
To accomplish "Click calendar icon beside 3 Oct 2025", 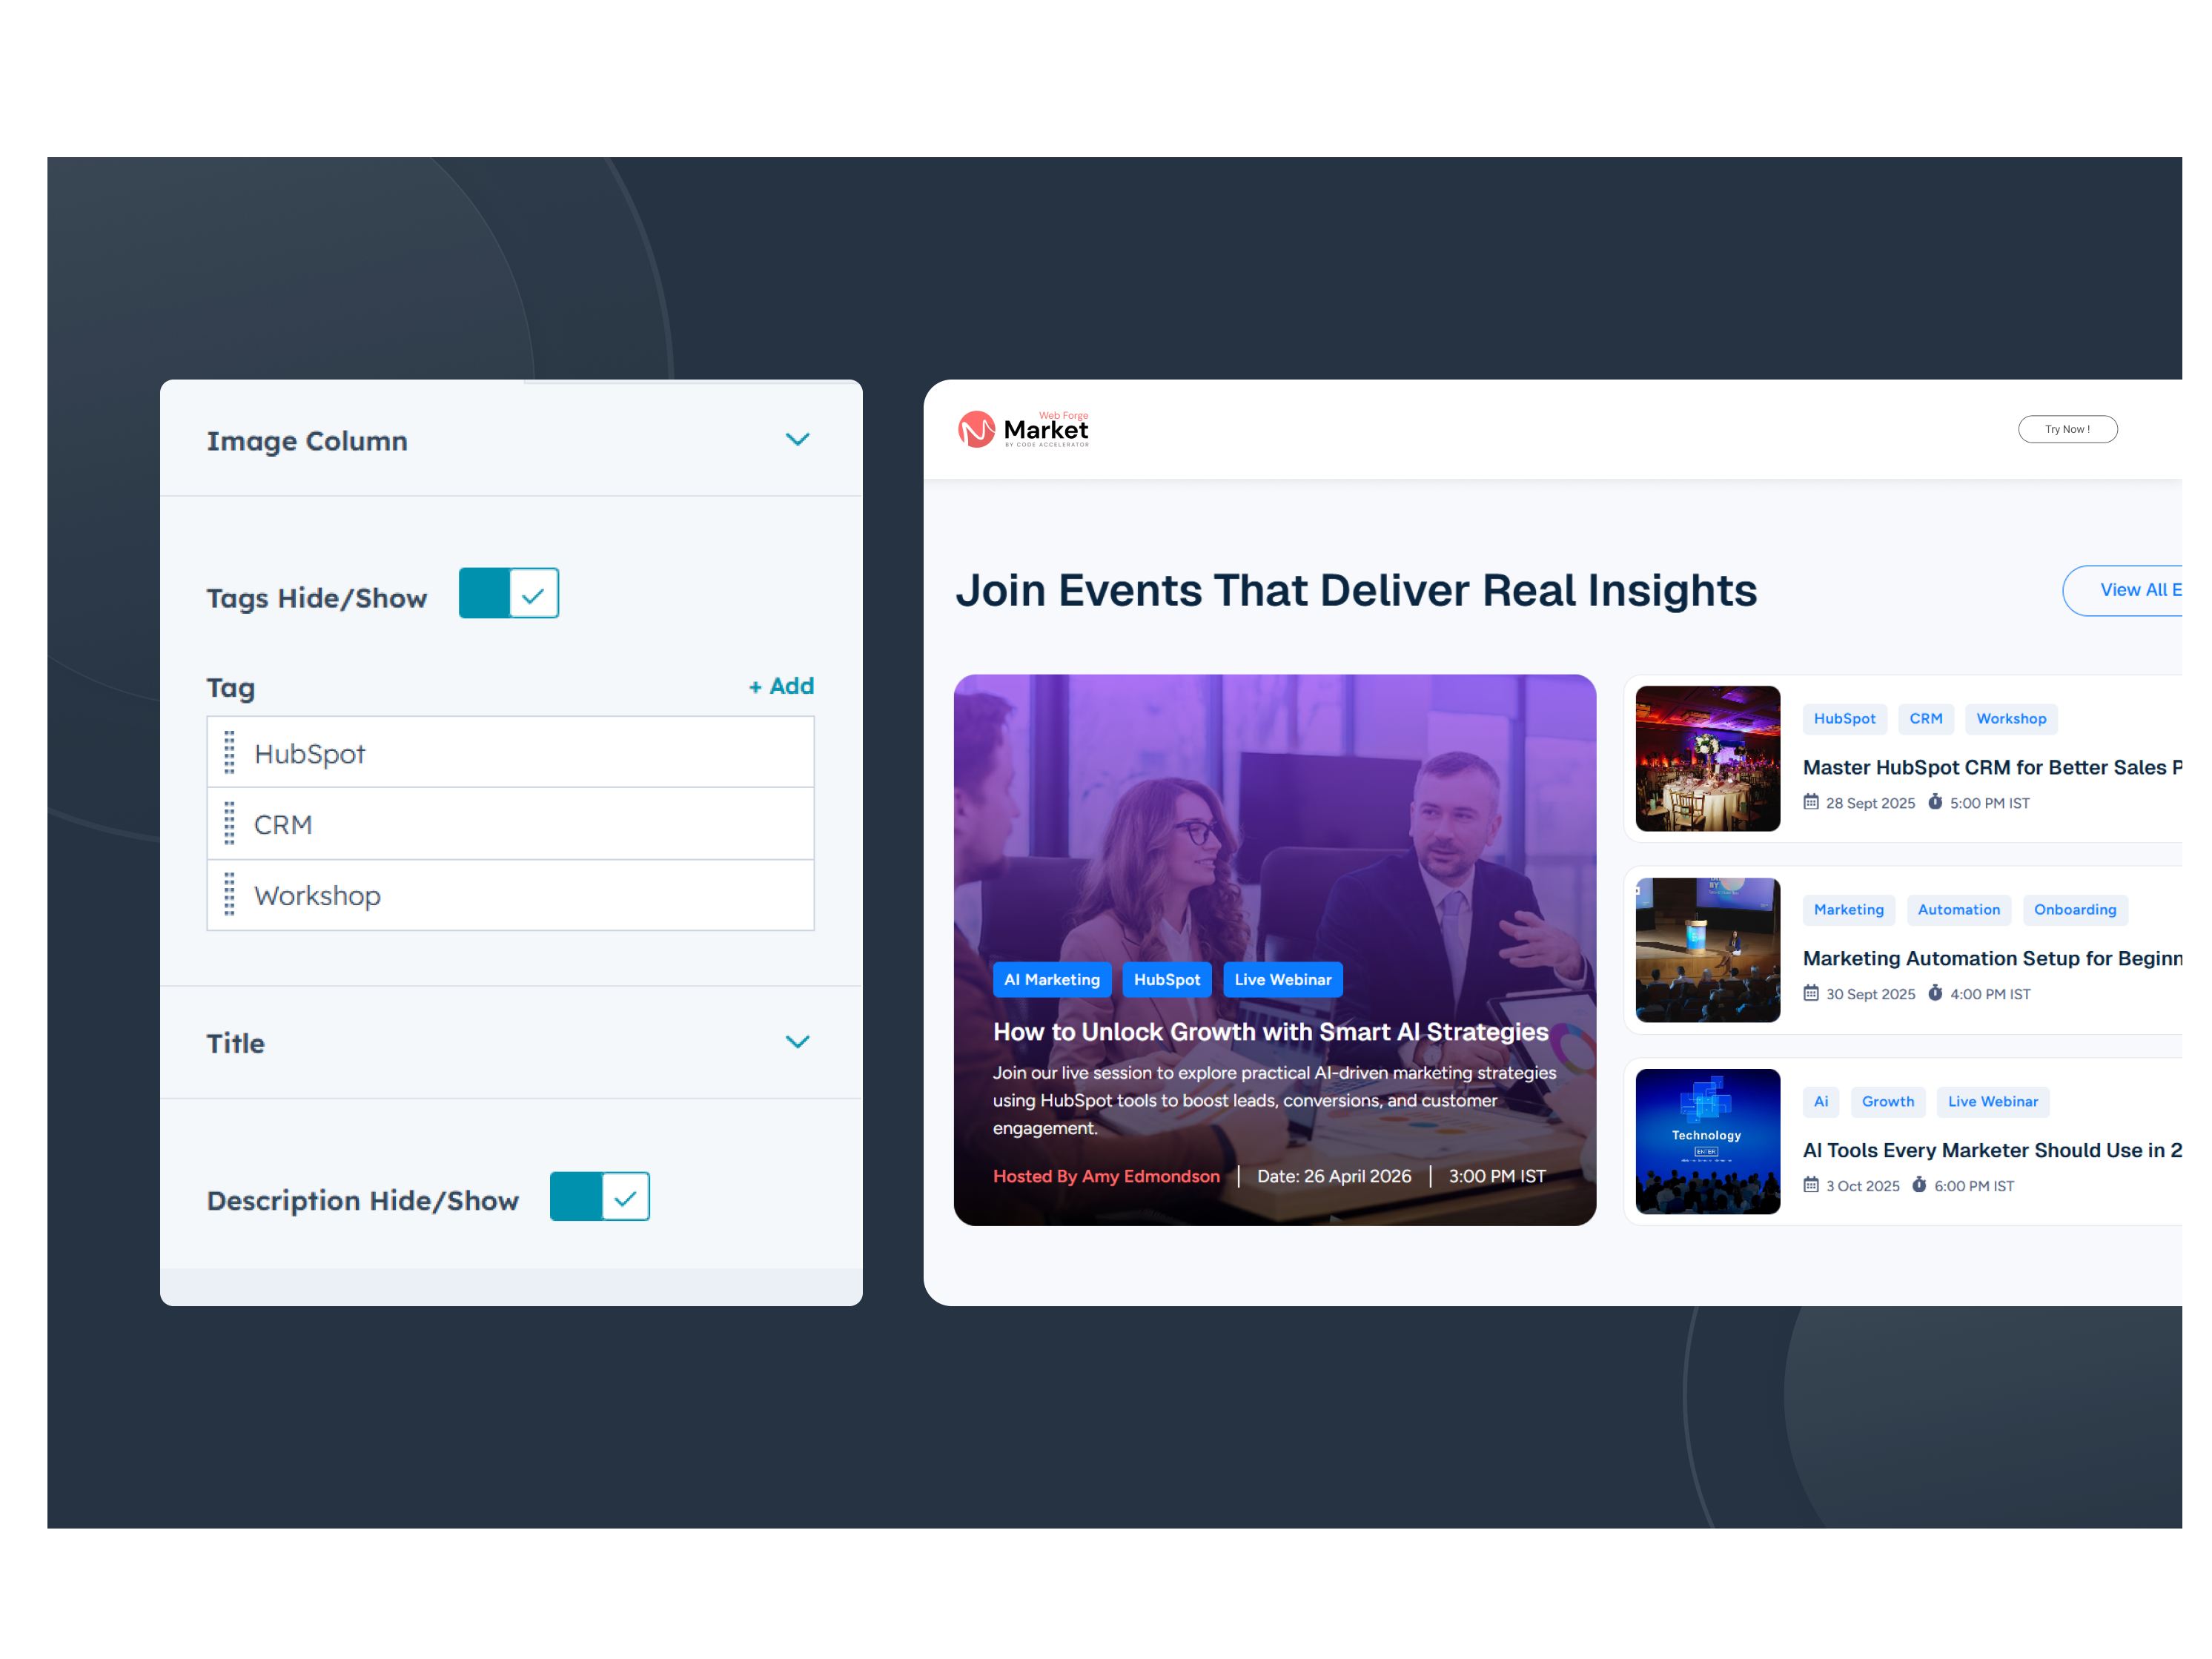I will [x=1811, y=1185].
